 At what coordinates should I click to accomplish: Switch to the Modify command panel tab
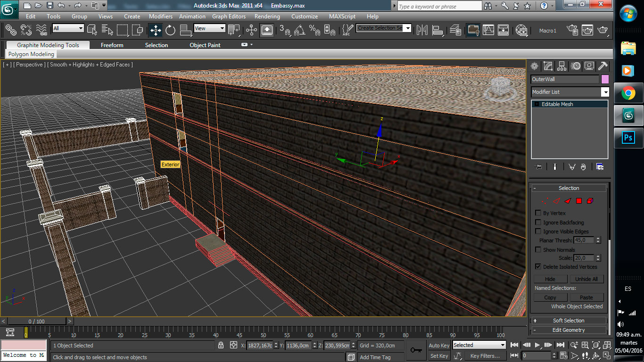coord(548,66)
